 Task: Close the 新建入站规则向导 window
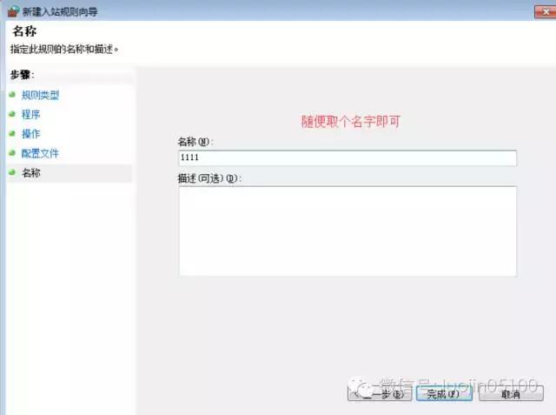546,11
